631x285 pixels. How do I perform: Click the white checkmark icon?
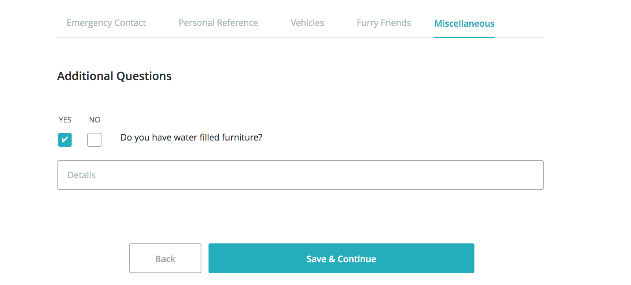point(65,140)
